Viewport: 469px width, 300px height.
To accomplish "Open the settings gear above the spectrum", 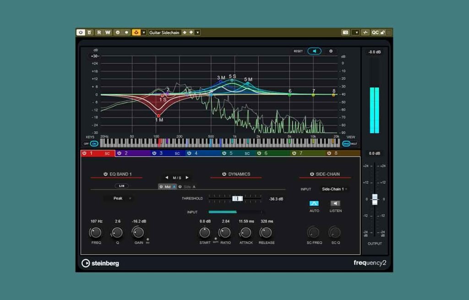I will tap(331, 51).
